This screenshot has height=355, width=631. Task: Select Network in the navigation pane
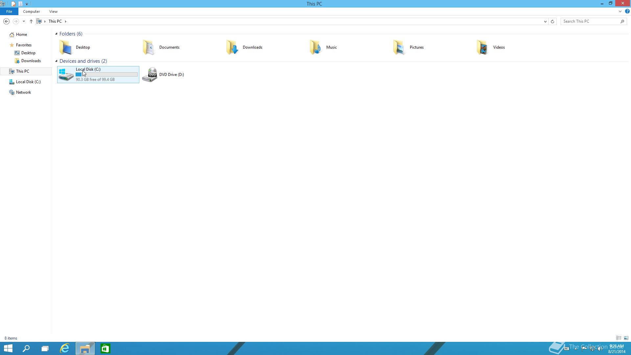23,92
